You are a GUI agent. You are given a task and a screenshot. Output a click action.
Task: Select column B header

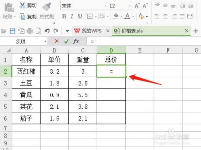54,50
